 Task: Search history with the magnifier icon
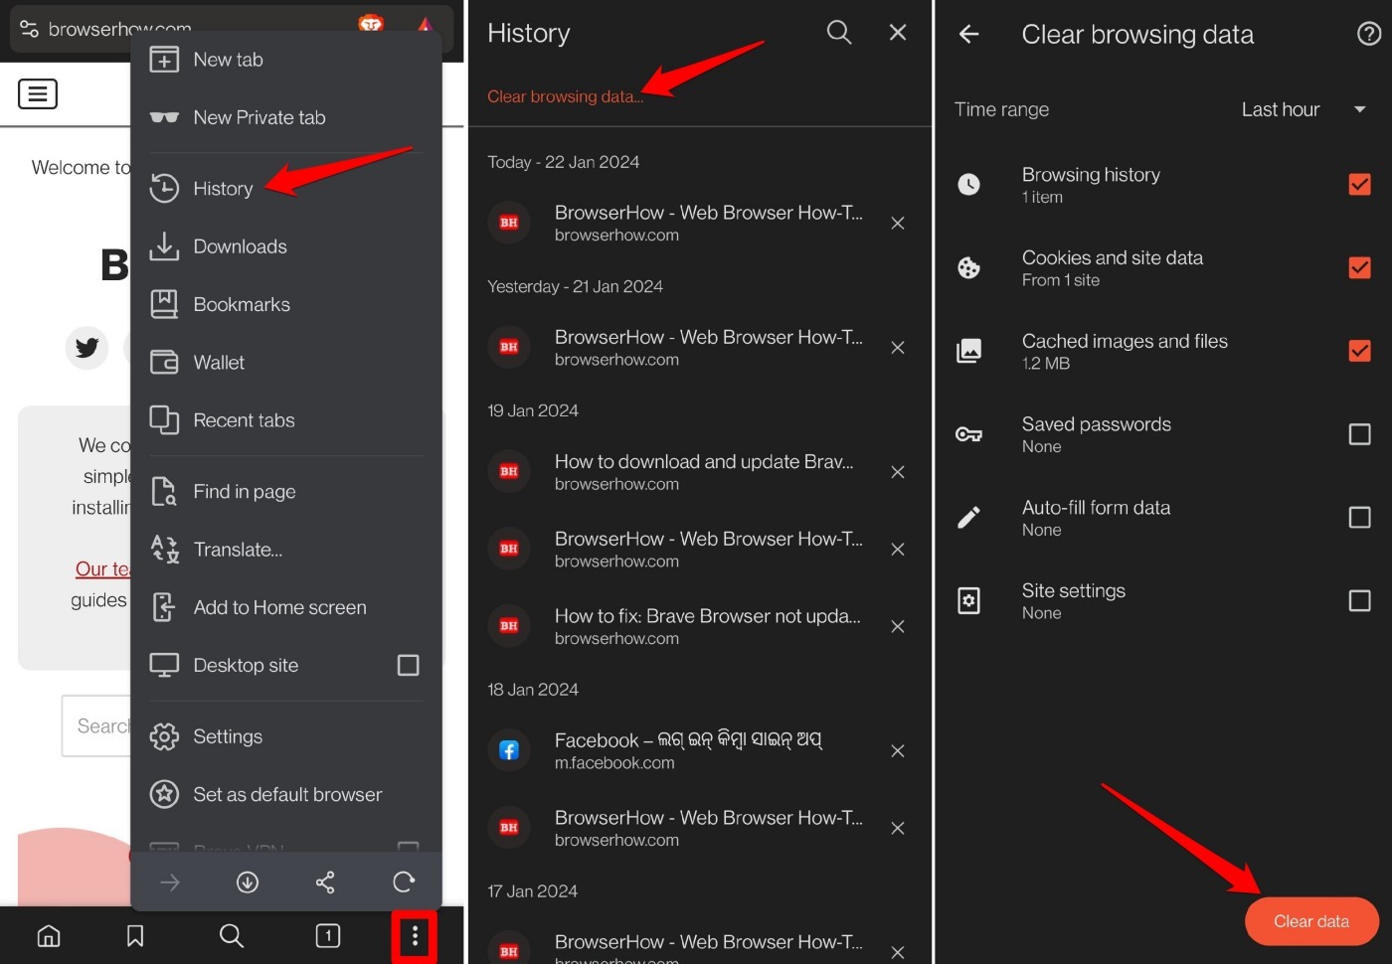pyautogui.click(x=839, y=33)
